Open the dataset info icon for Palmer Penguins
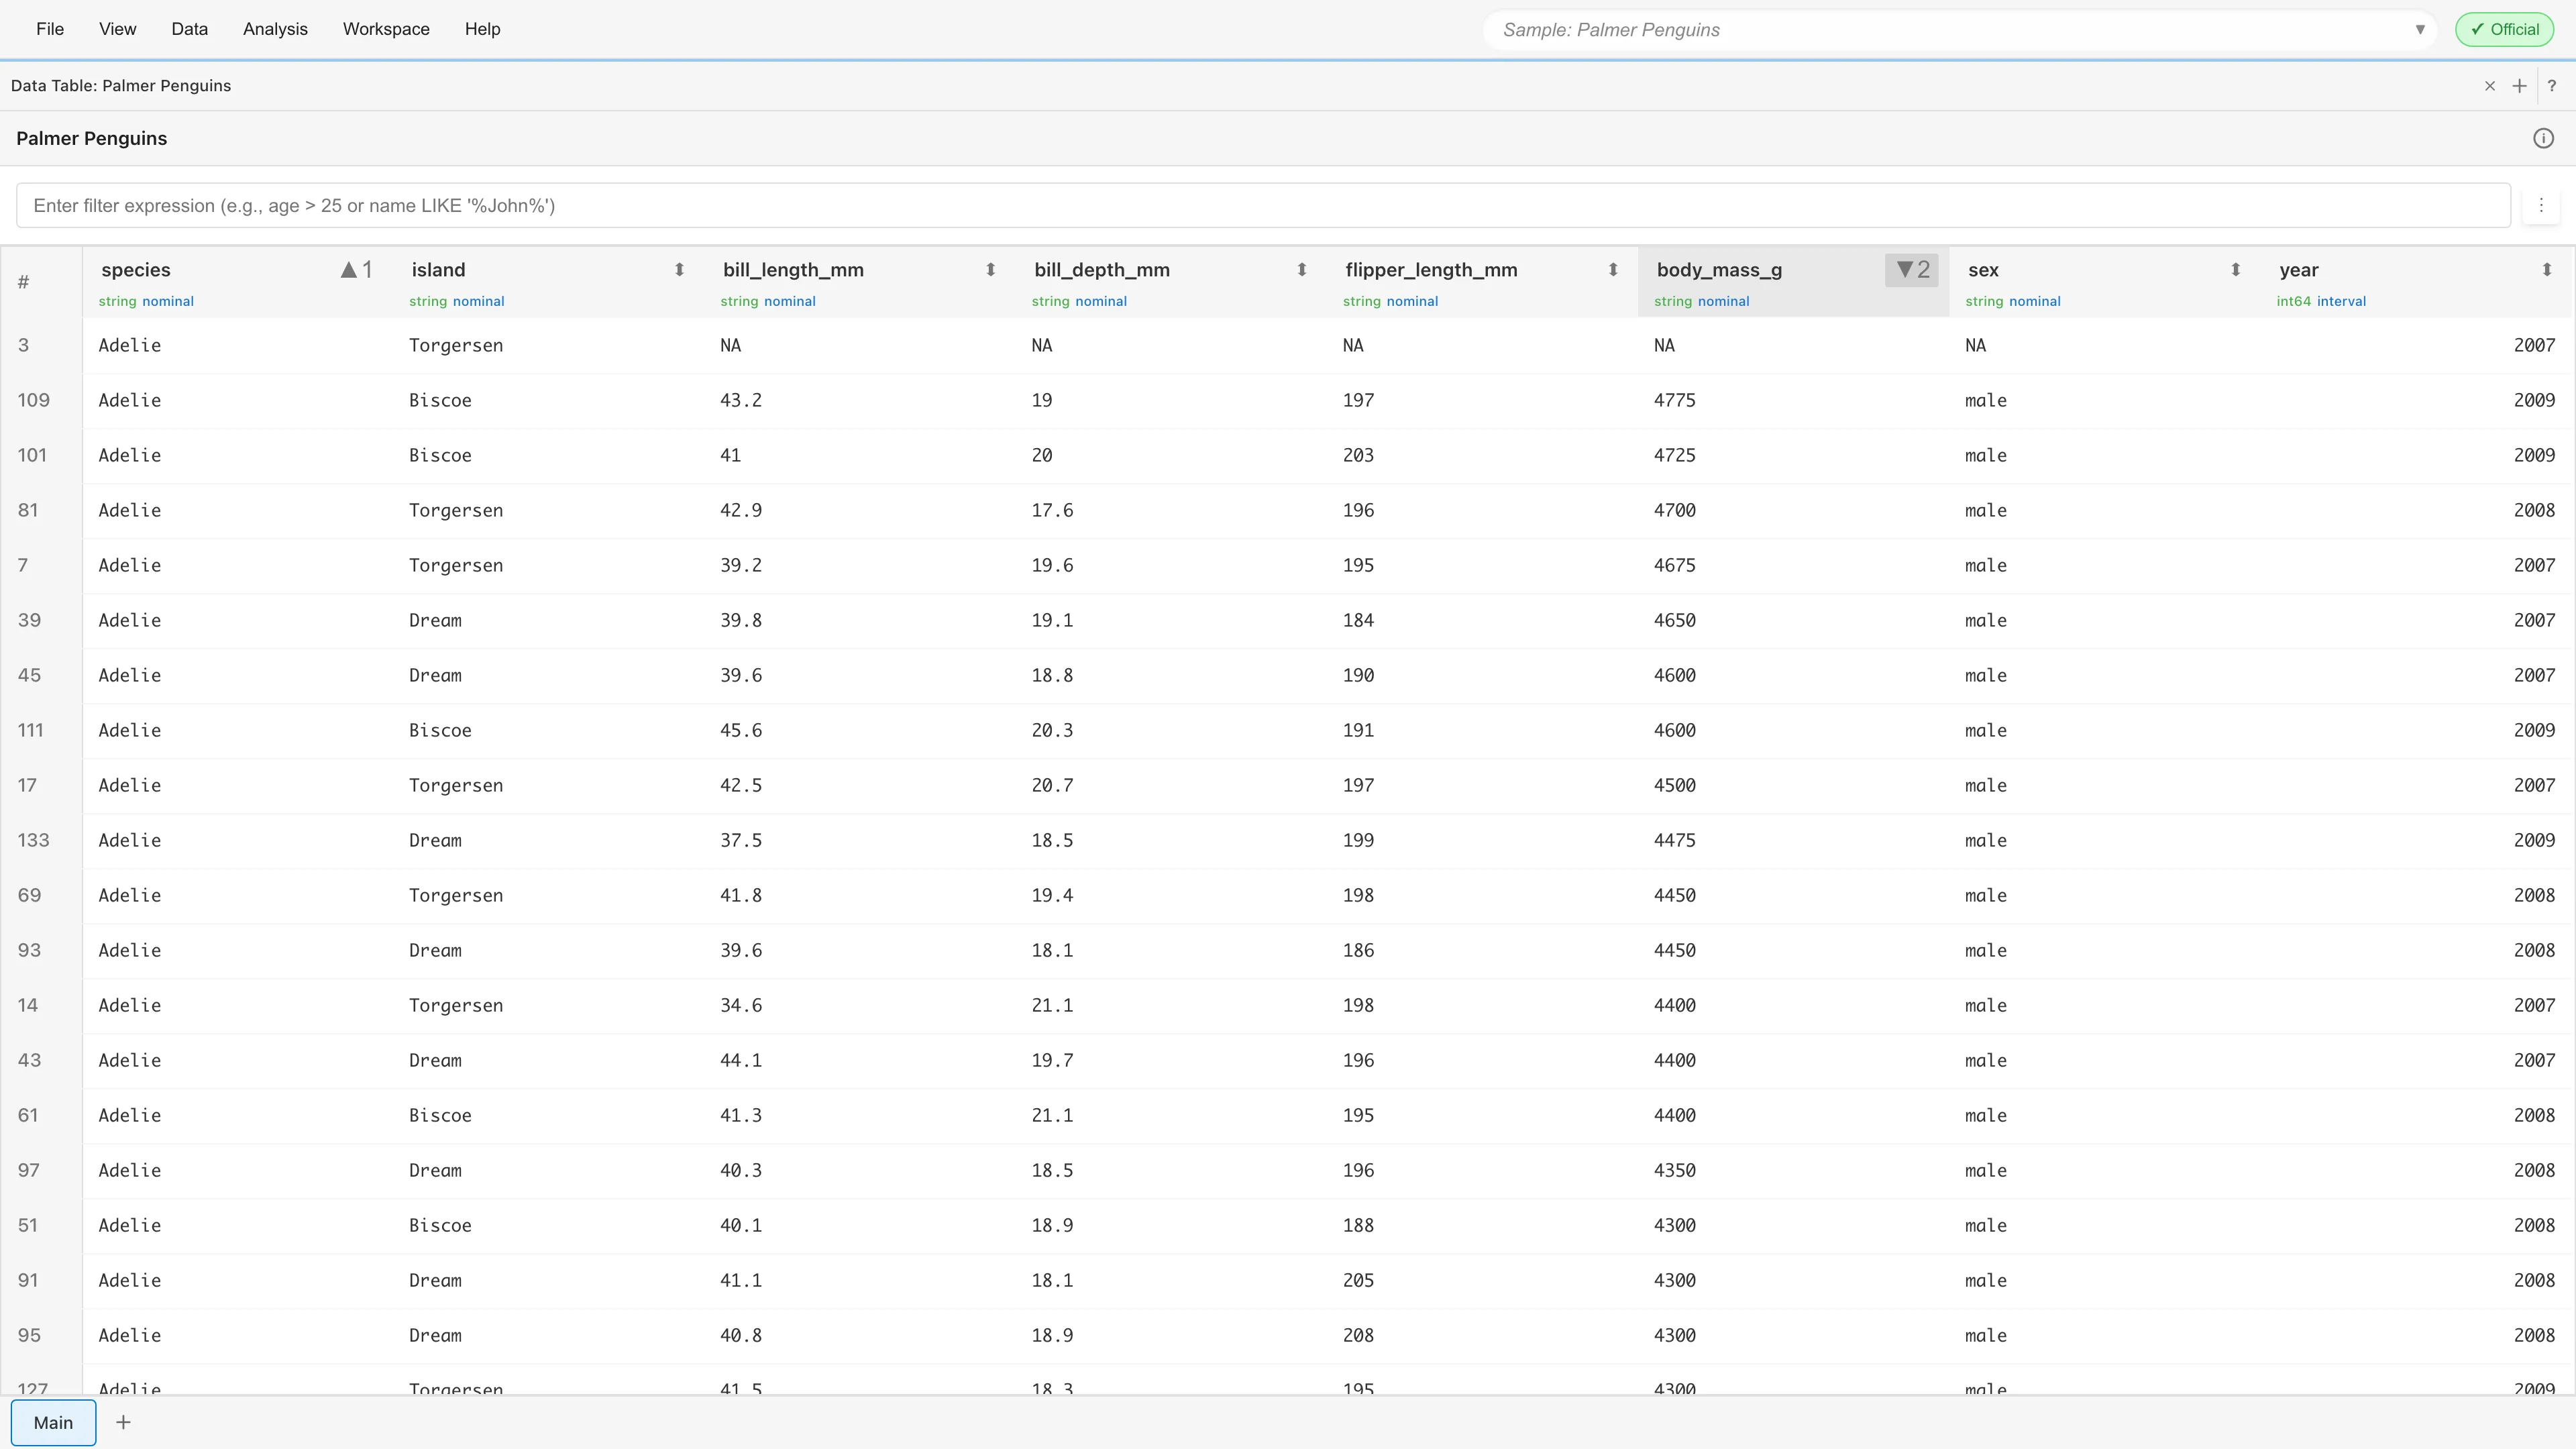Image resolution: width=2576 pixels, height=1449 pixels. [2543, 139]
